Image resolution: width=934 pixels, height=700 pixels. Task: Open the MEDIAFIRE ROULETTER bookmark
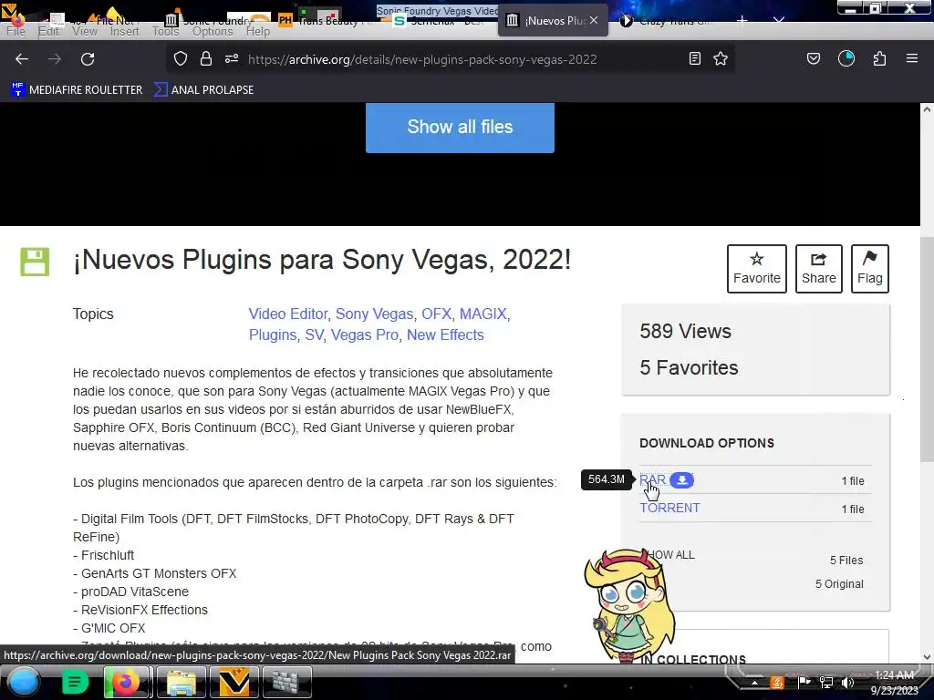click(x=77, y=90)
